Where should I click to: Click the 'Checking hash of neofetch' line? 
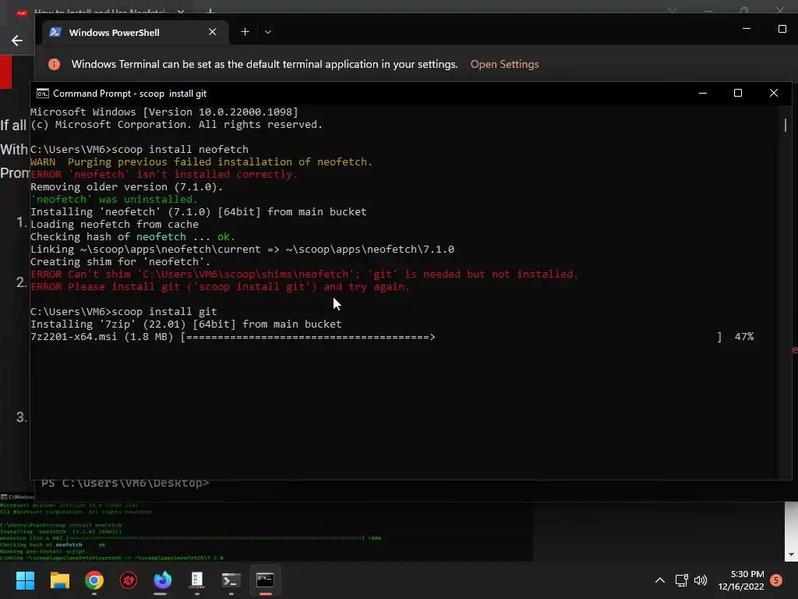coord(132,237)
